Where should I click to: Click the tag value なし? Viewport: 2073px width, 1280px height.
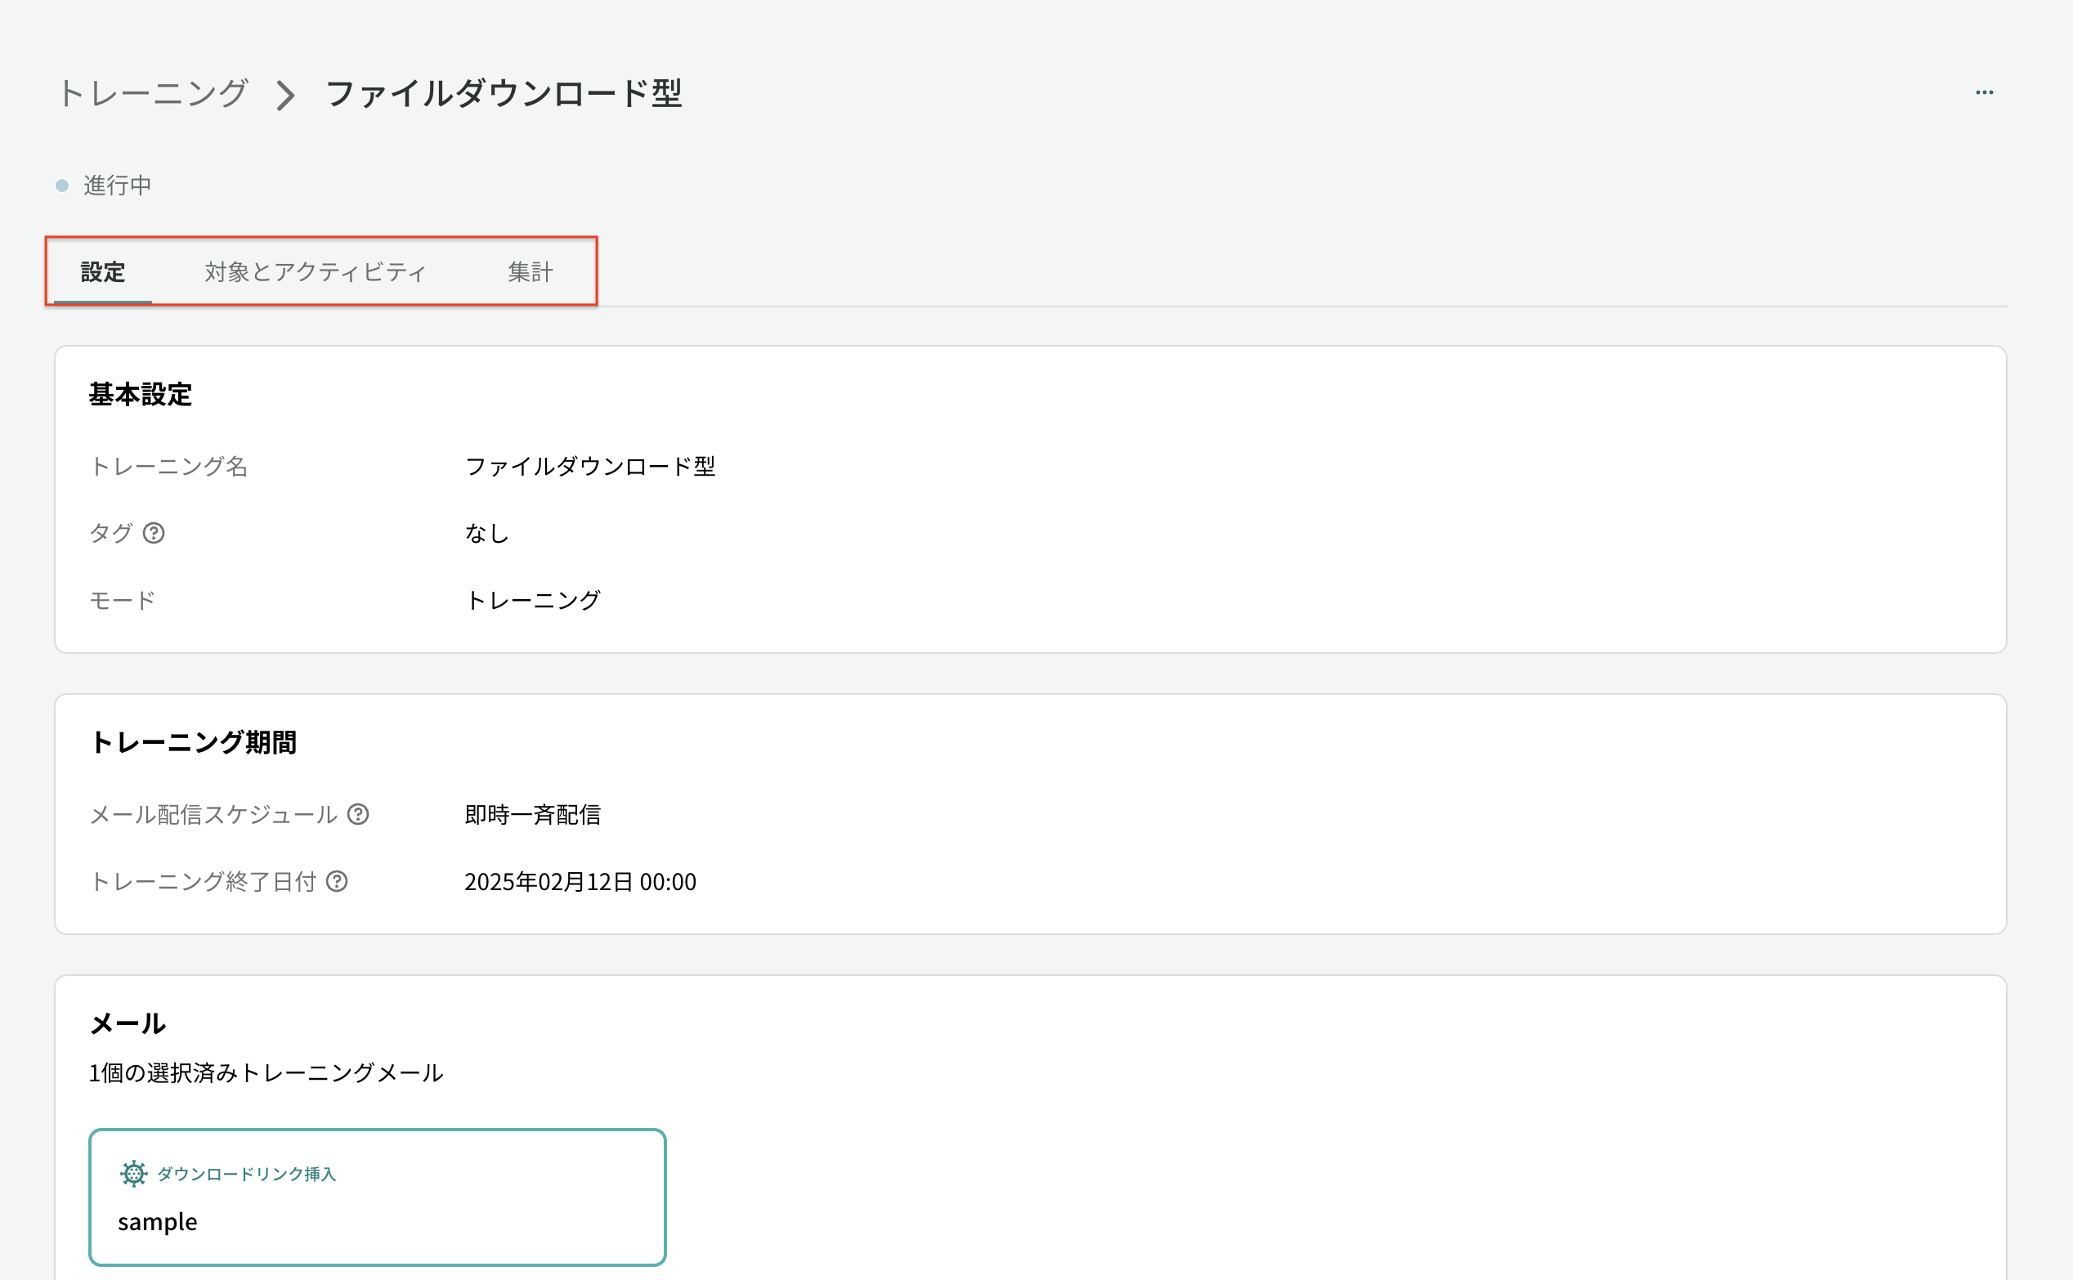click(486, 532)
